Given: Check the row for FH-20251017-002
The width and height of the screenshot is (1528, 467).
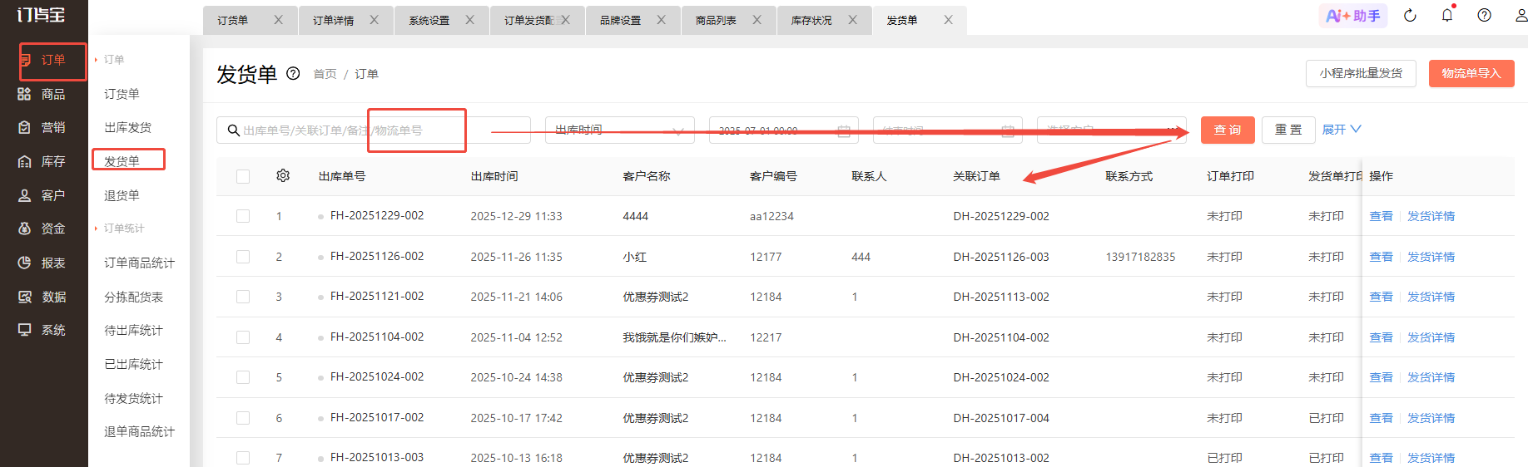Looking at the screenshot, I should pos(243,418).
